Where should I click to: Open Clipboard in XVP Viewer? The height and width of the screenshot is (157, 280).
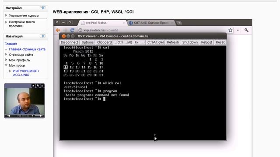104,42
